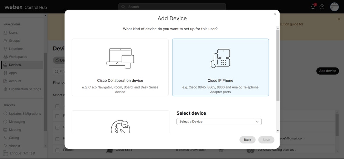Click the Account building icon
Screen dimensions: 344x159
[6, 81]
